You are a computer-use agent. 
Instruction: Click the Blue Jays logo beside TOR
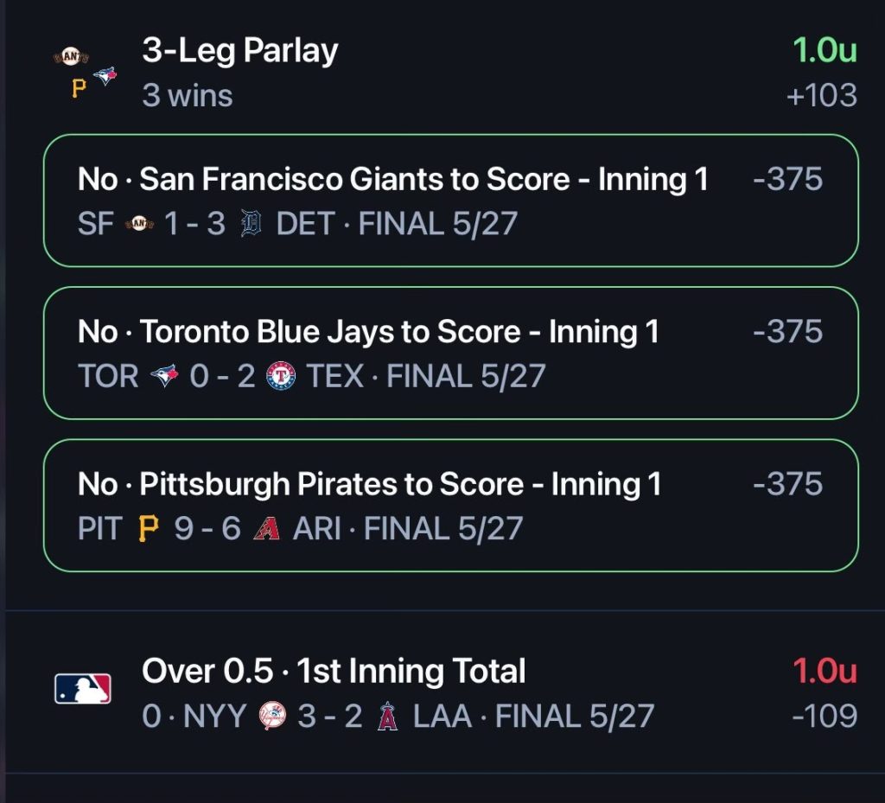click(x=164, y=375)
